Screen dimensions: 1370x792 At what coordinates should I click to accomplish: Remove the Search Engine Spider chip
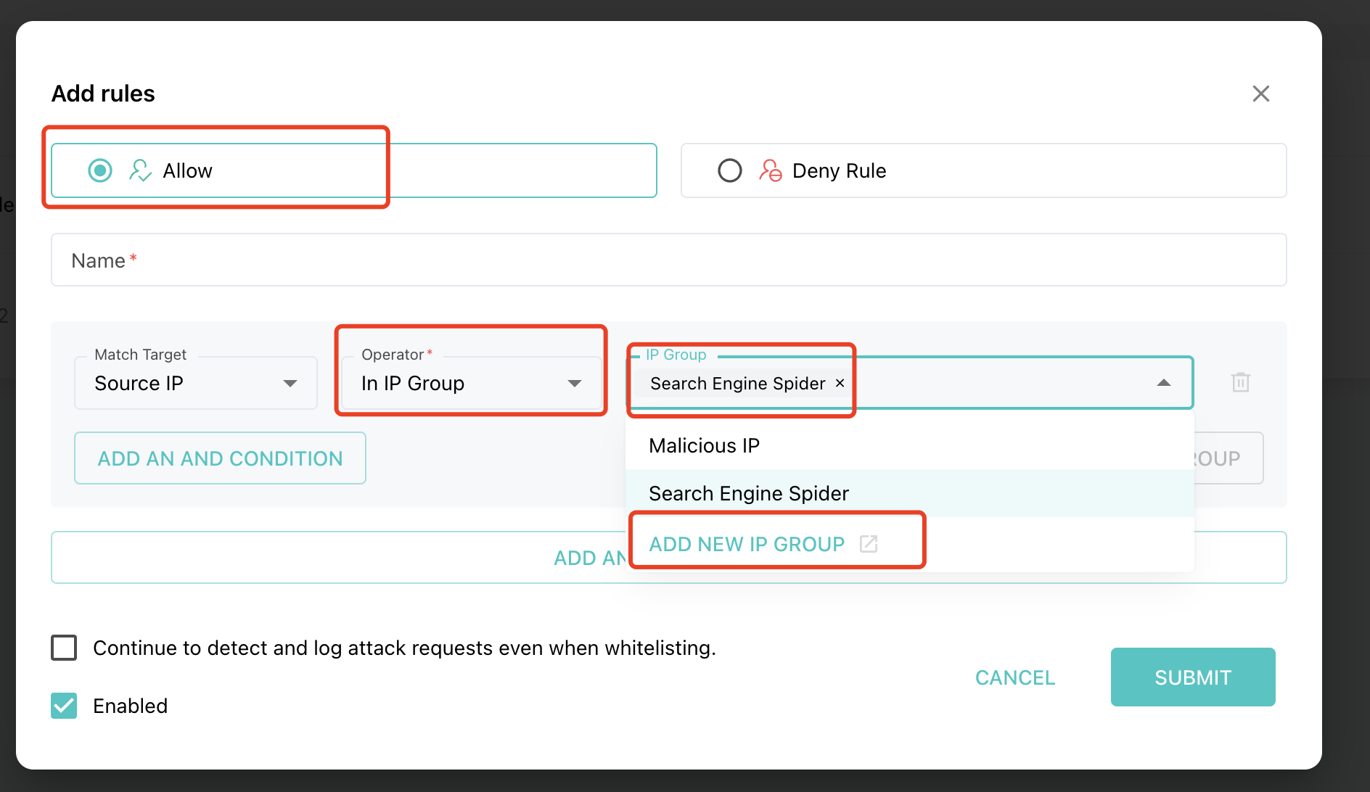pos(840,383)
